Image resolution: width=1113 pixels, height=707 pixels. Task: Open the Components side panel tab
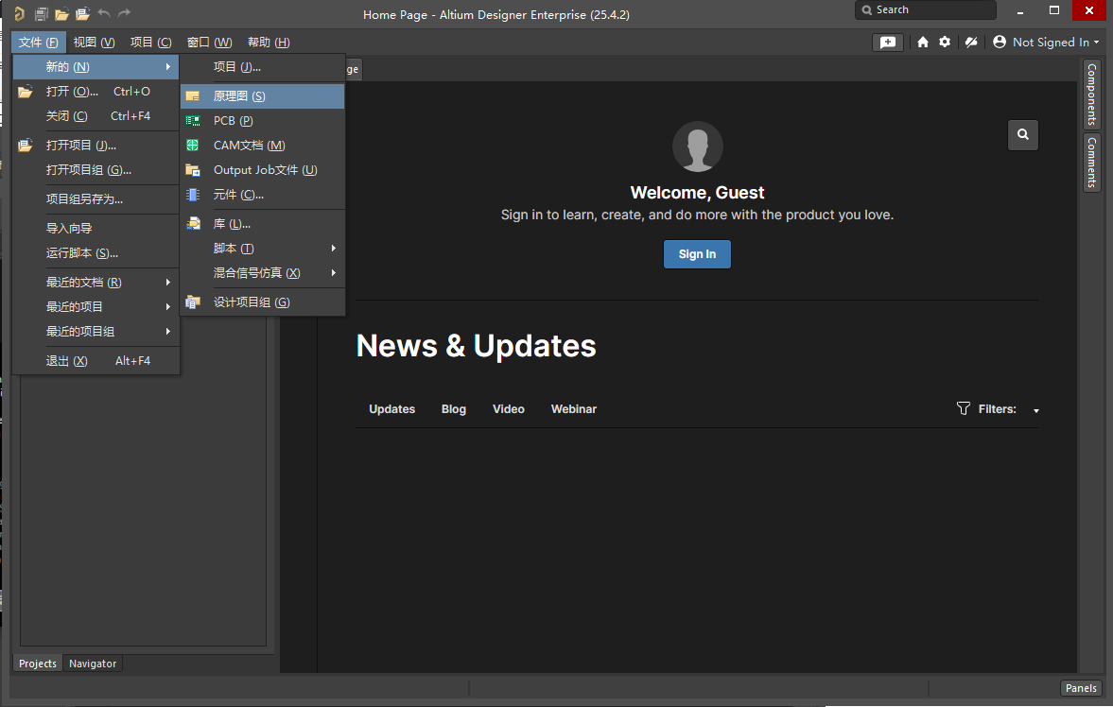pos(1091,95)
